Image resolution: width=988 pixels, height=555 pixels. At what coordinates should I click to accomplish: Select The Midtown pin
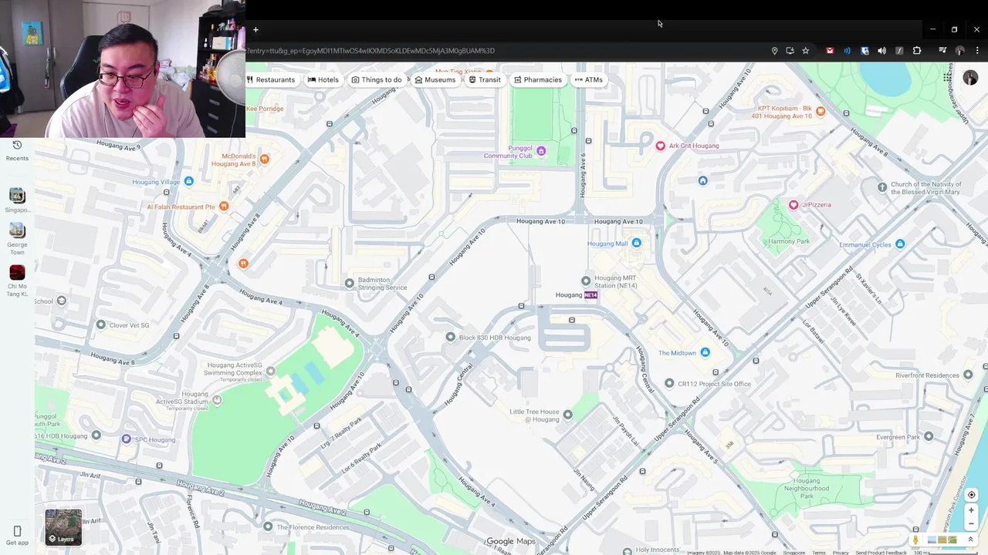point(704,353)
